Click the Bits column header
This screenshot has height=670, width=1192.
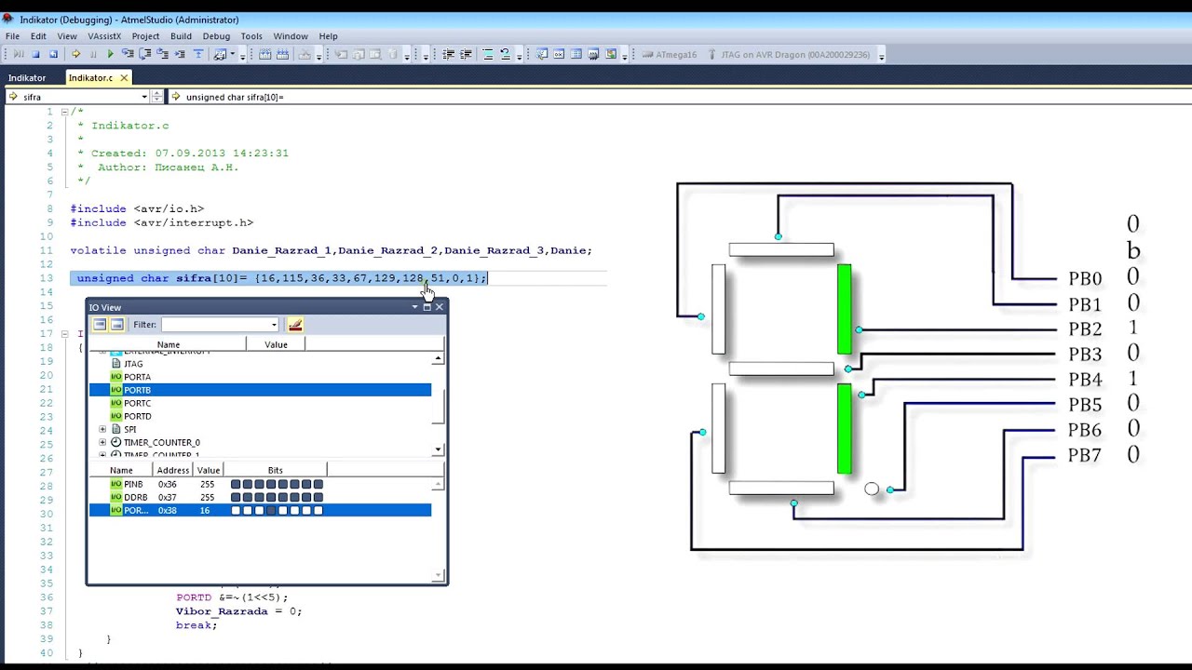pyautogui.click(x=275, y=470)
